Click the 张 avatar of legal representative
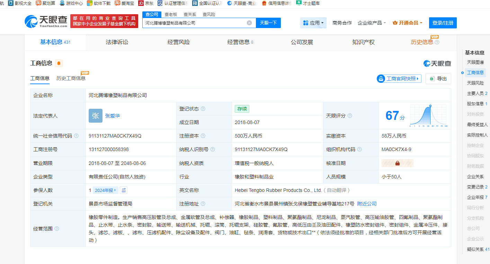 coord(96,116)
